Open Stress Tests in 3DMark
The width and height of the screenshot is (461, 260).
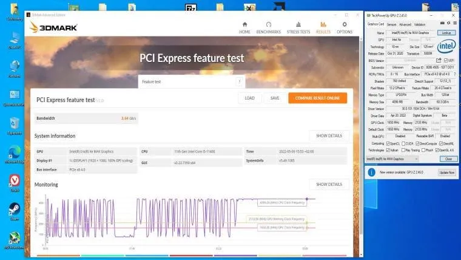click(x=298, y=28)
